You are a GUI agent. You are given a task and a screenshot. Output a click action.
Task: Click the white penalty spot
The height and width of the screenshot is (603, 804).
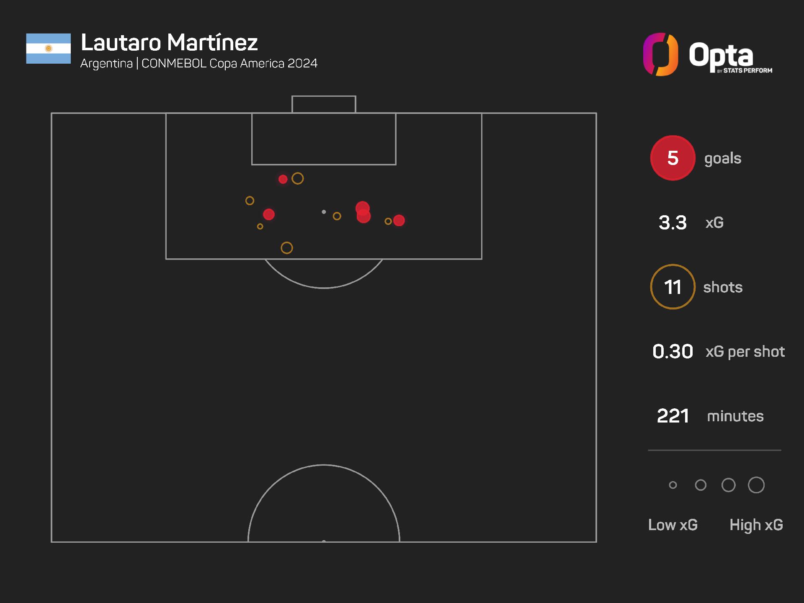coord(324,212)
